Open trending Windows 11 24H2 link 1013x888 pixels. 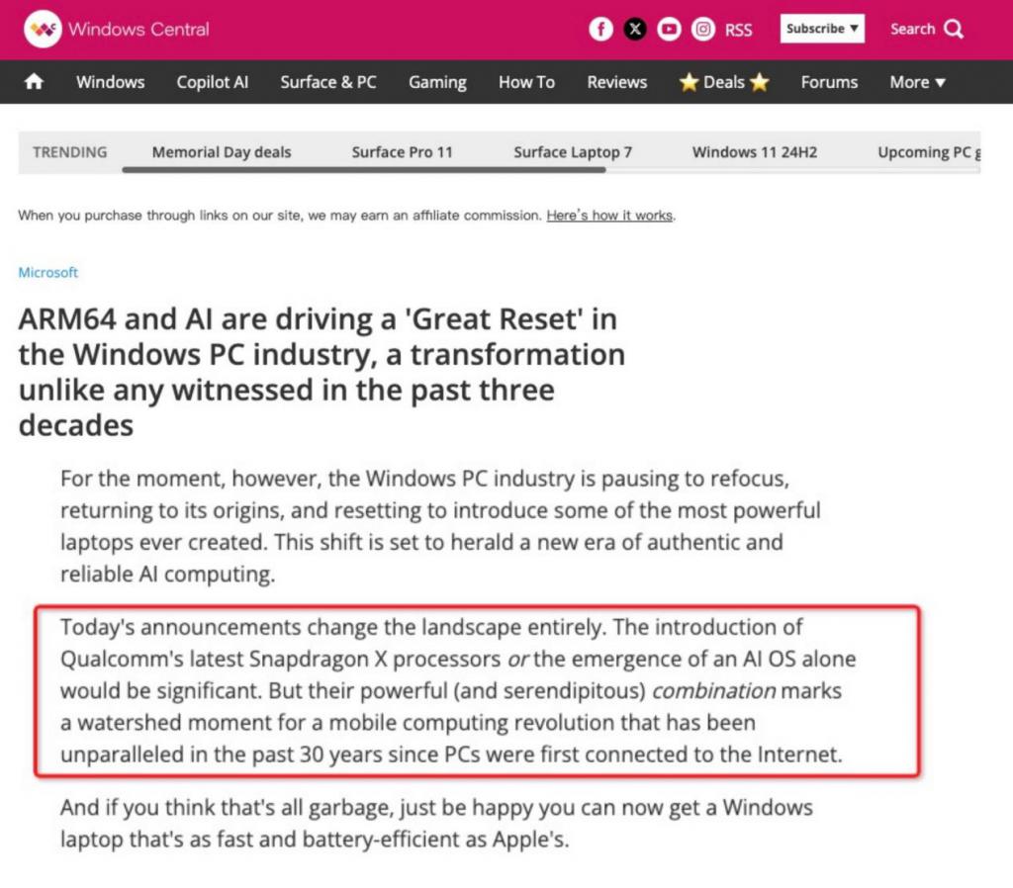755,151
